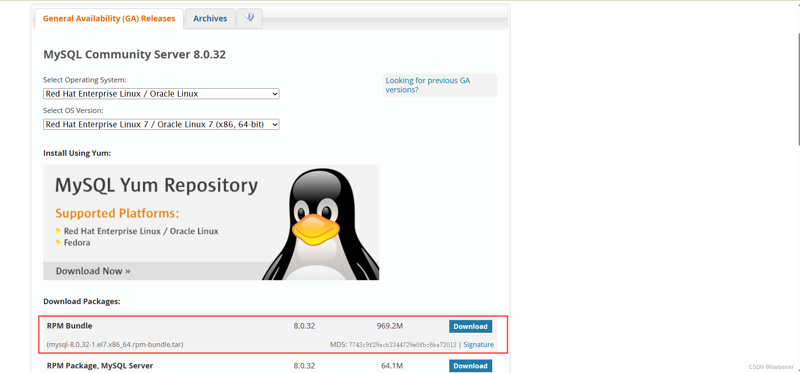Click the 64.1M size value
800x373 pixels.
(x=392, y=365)
